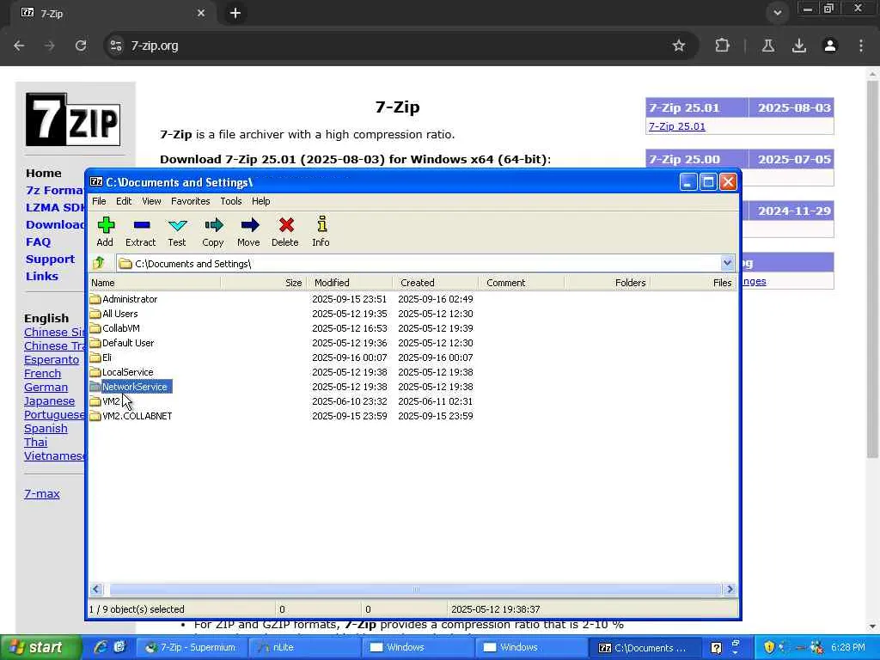The height and width of the screenshot is (660, 880).
Task: Open browser downloads icon
Action: pyautogui.click(x=799, y=46)
